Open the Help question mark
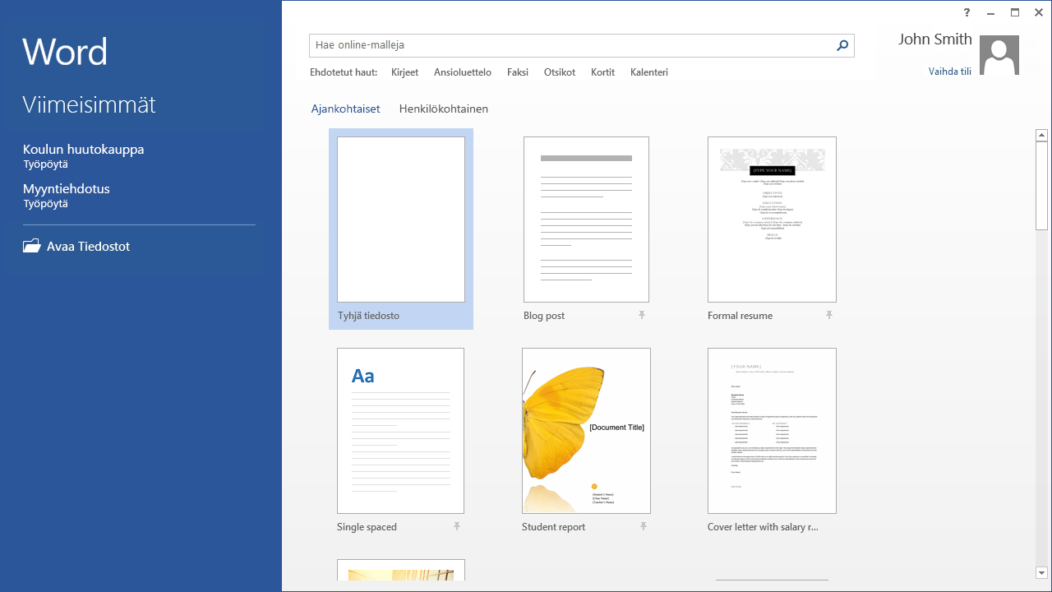This screenshot has width=1052, height=592. (967, 12)
